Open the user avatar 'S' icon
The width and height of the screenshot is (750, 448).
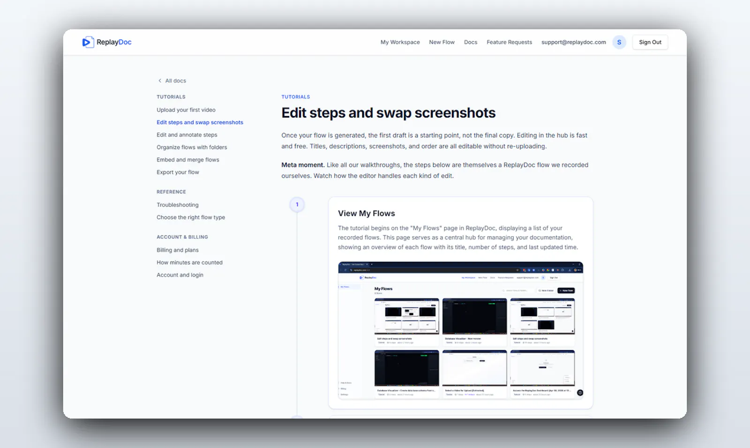619,42
